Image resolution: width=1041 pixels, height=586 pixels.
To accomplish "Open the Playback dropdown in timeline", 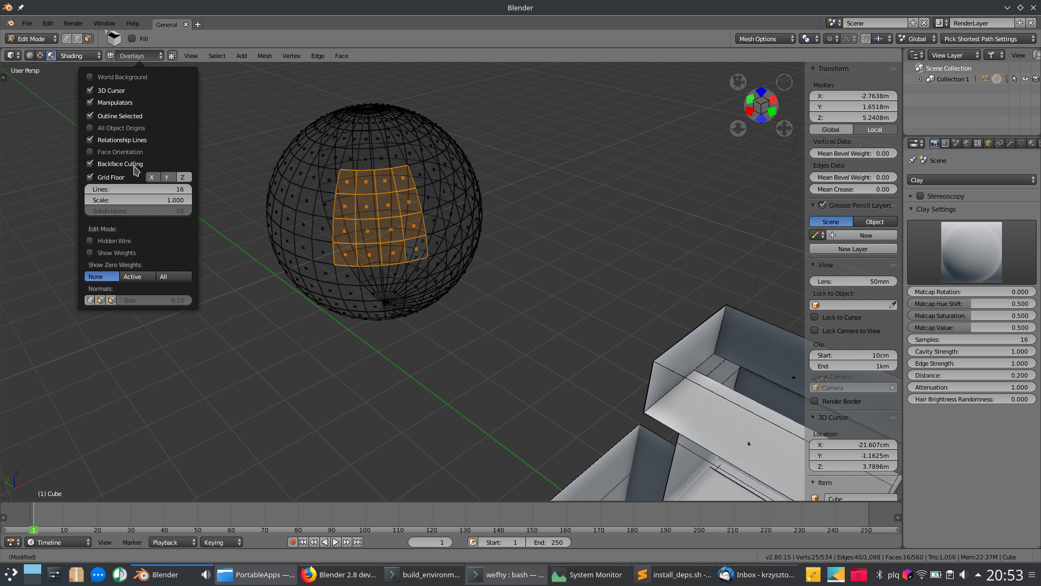I will 172,542.
